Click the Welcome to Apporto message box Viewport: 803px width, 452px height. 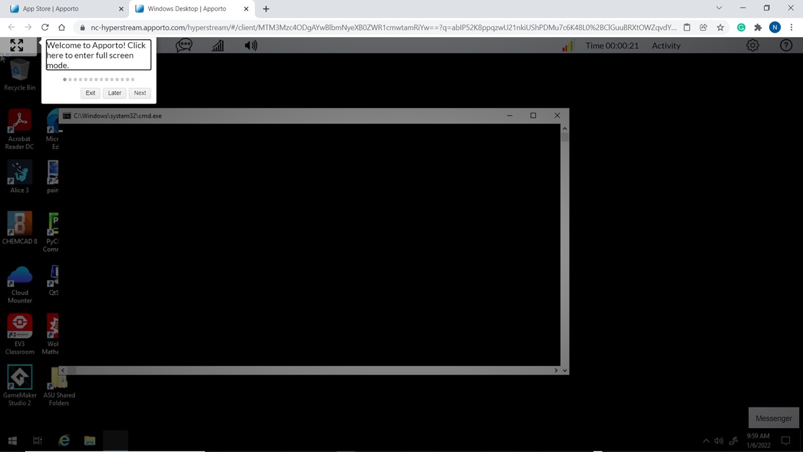click(98, 55)
